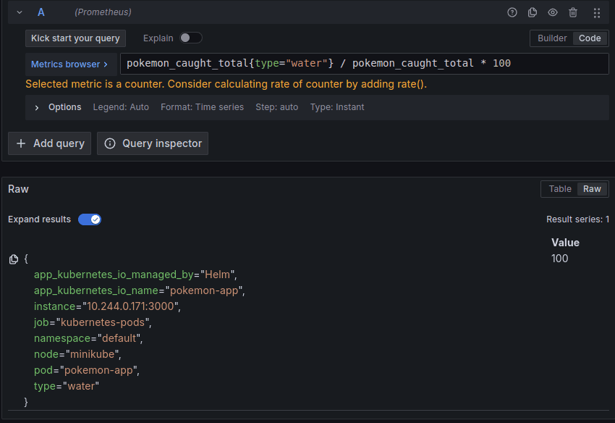The height and width of the screenshot is (423, 615).
Task: Switch to Code editor mode
Action: [x=590, y=38]
